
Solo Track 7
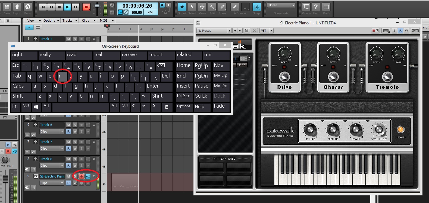(x=75, y=142)
